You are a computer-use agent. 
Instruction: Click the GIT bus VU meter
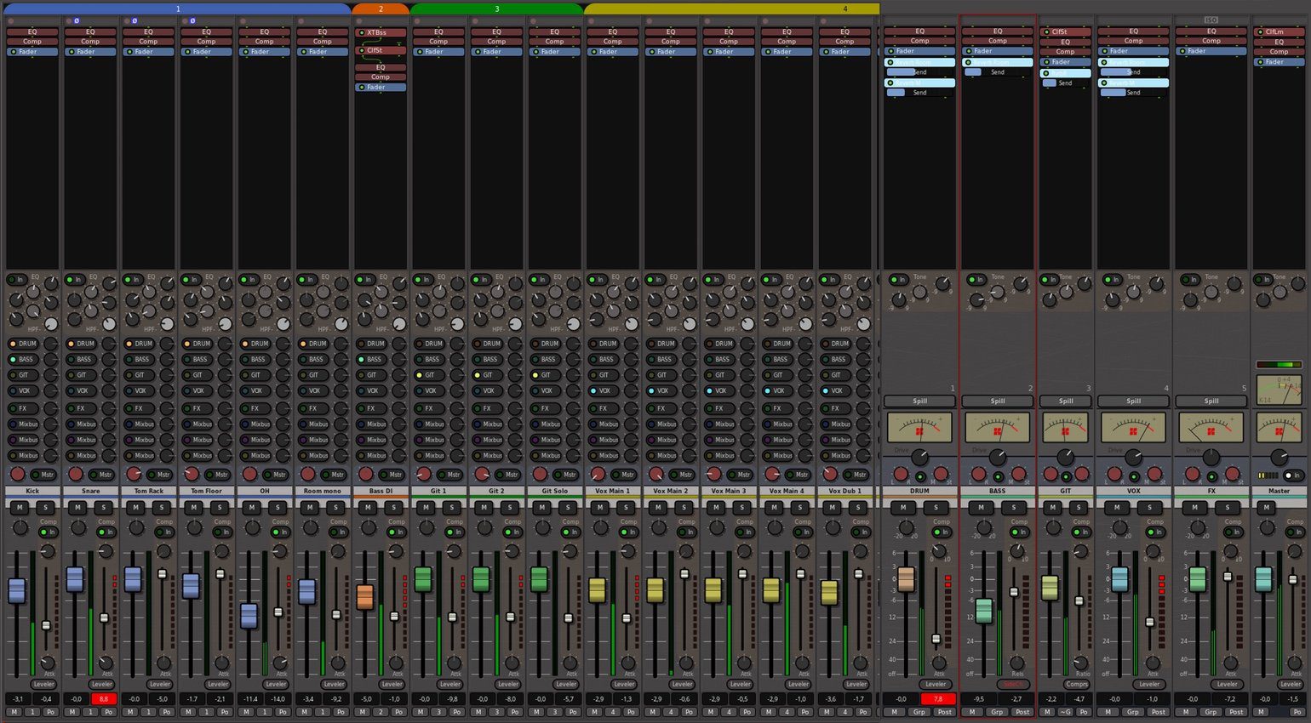(x=1066, y=428)
